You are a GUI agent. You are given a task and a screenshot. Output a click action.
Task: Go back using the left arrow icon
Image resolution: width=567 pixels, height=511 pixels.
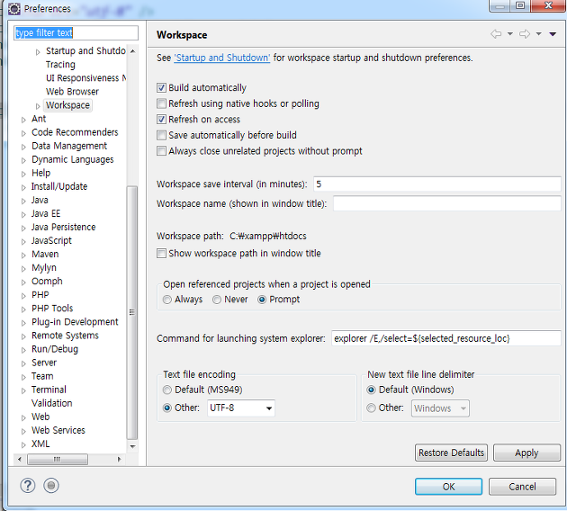[x=496, y=34]
